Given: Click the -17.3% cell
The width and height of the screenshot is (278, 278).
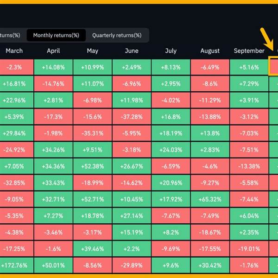Looking at the screenshot, I should pyautogui.click(x=53, y=116).
